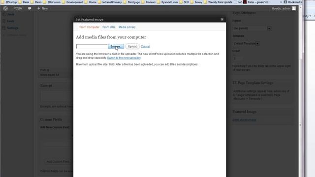Open the IntranetPrimacy bookmarks folder

coord(110,2)
